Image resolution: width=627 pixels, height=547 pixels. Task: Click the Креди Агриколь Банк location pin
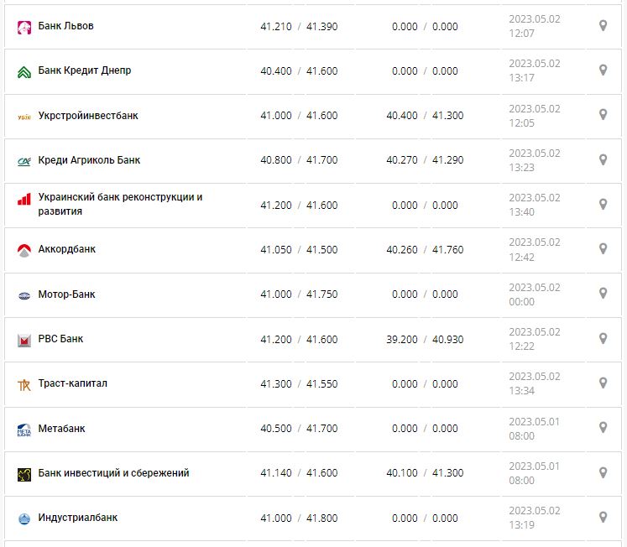click(603, 159)
